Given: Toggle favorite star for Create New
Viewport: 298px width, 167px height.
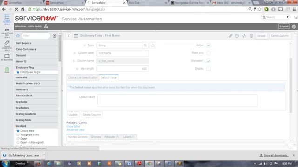Looking at the screenshot, I should pos(18,131).
